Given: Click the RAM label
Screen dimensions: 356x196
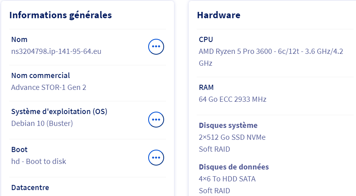Looking at the screenshot, I should tap(206, 87).
